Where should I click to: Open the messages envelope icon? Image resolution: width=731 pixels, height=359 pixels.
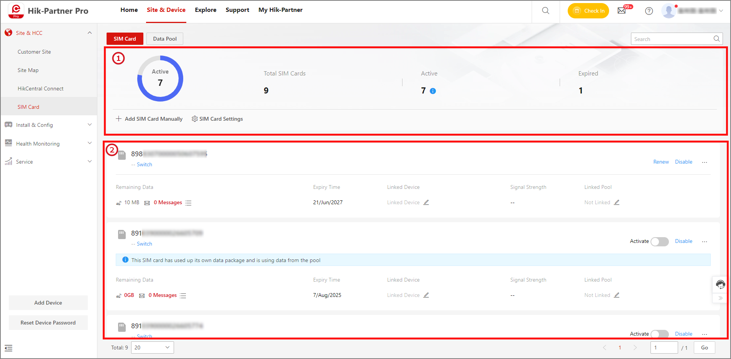(x=622, y=11)
